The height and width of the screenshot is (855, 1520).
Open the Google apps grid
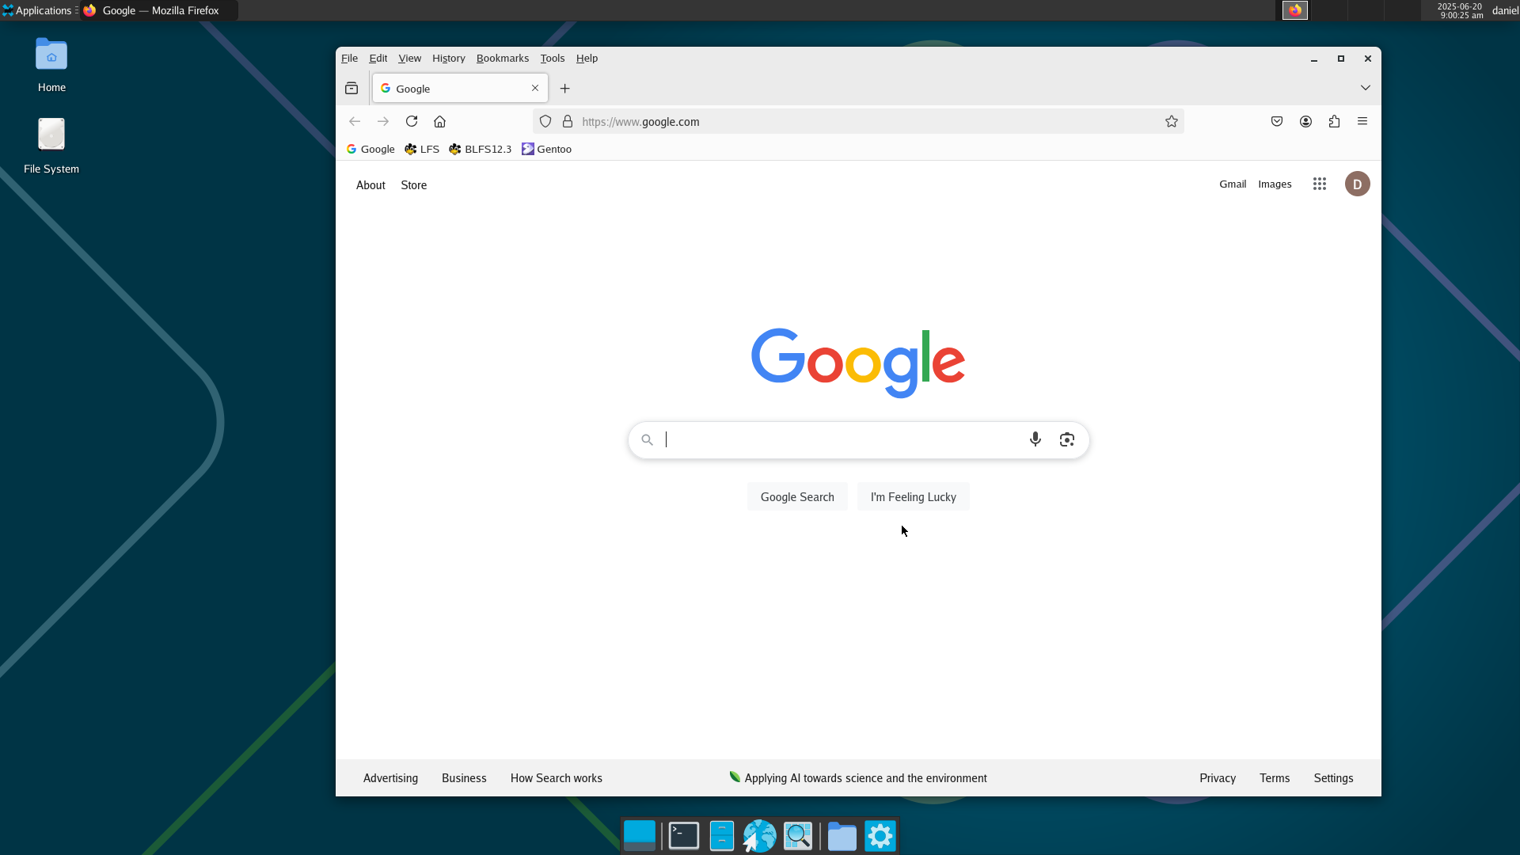1320,184
